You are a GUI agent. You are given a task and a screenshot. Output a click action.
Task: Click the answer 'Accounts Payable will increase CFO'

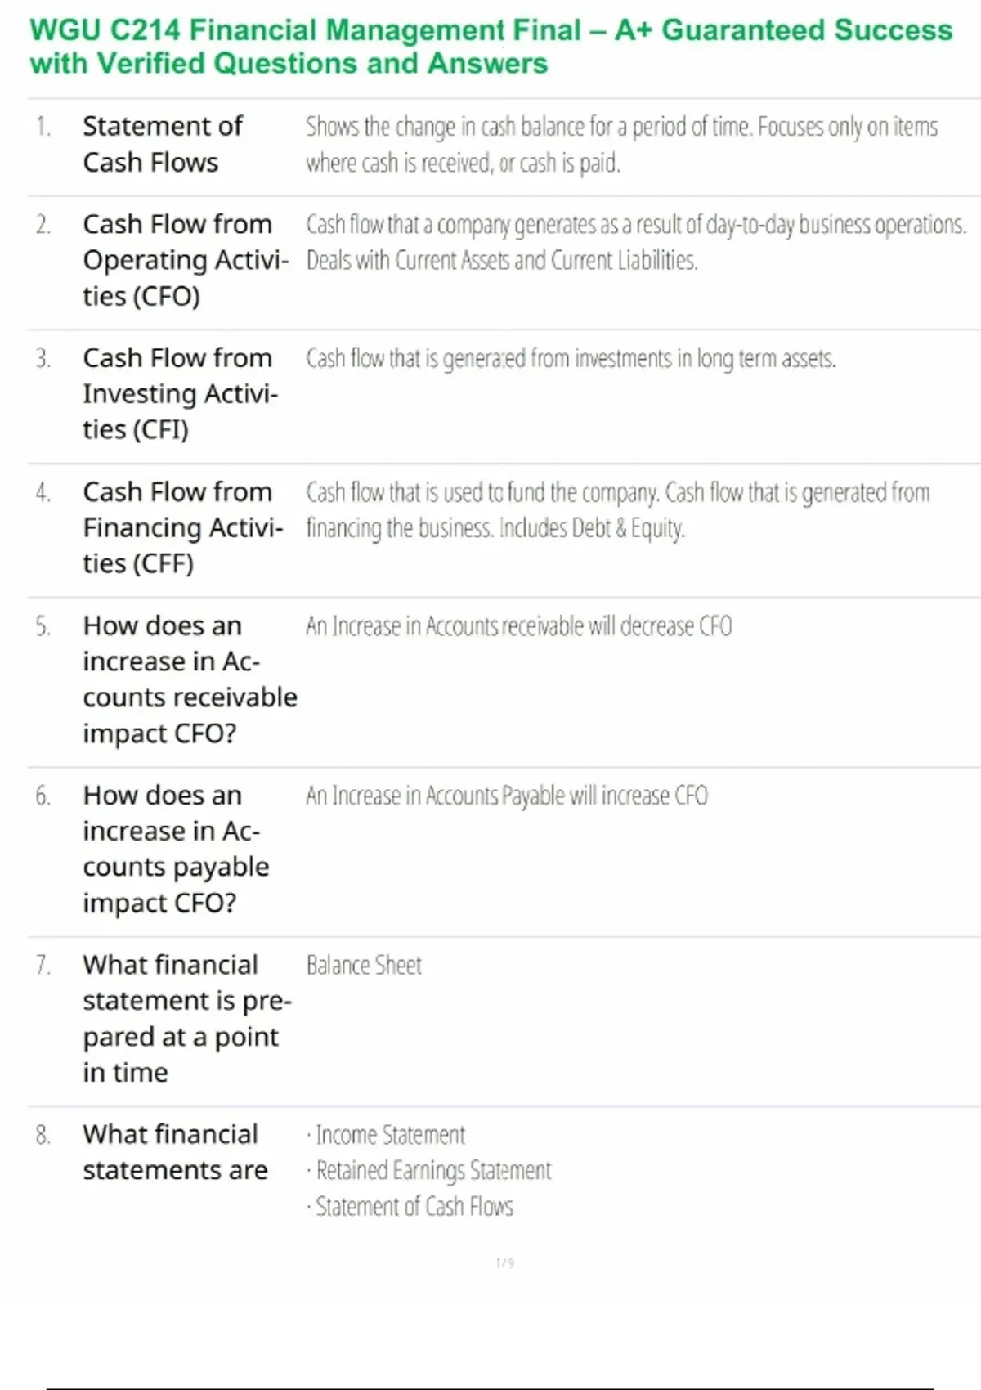coord(507,796)
